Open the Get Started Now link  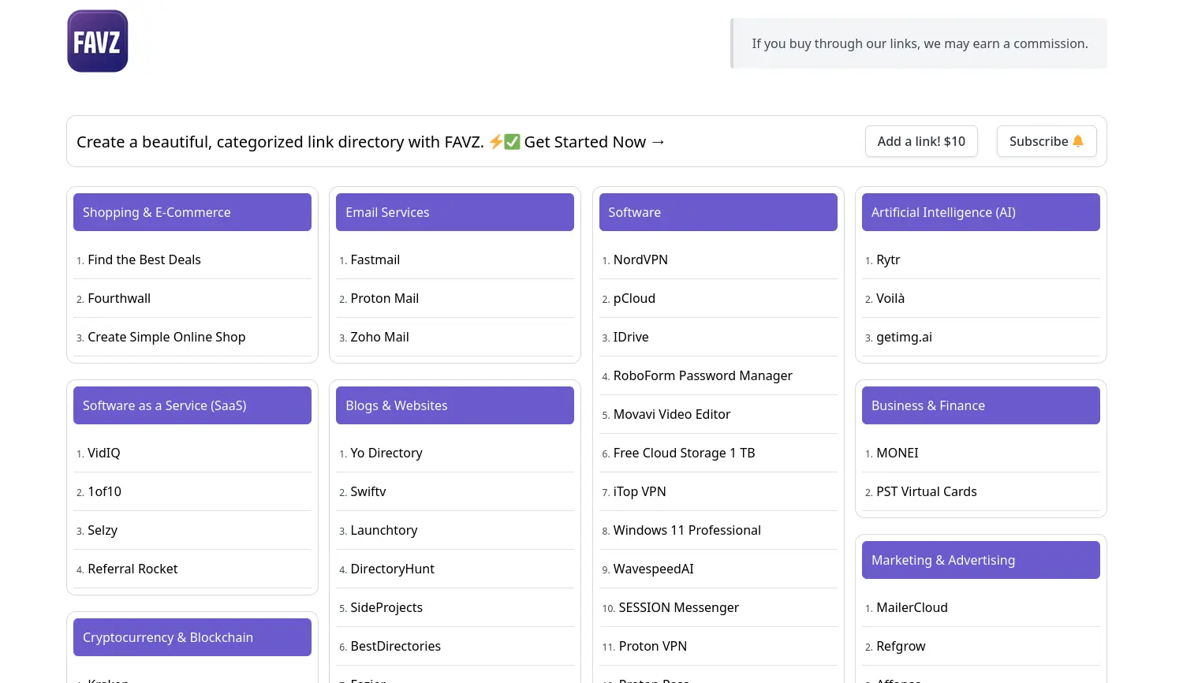(x=595, y=142)
